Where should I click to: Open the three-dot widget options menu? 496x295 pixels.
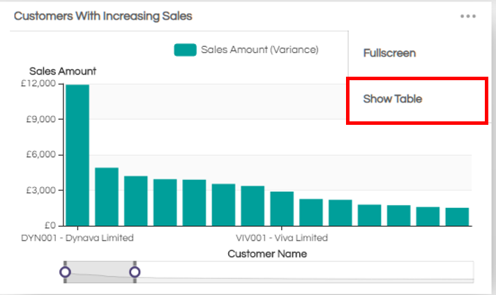click(467, 17)
